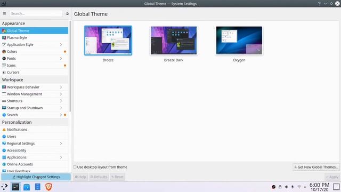341x192 pixels.
Task: Click the sidebar vertical scrollbar
Action: click(70, 66)
